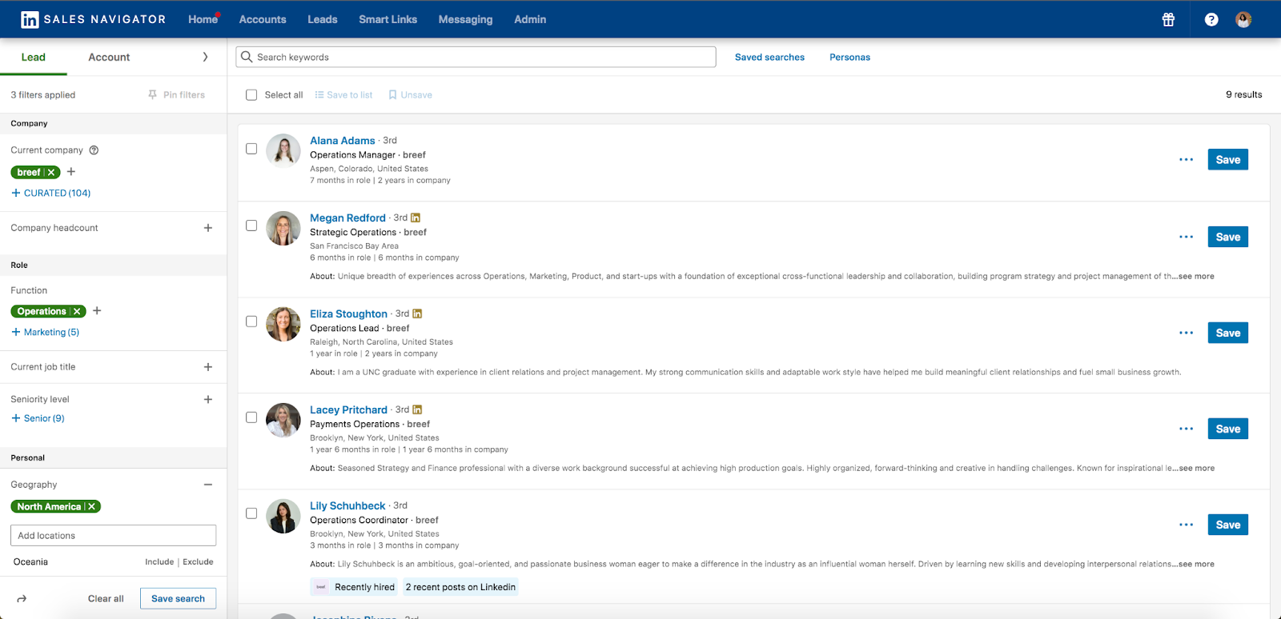Open the Admin menu item
This screenshot has height=619, width=1281.
tap(530, 19)
